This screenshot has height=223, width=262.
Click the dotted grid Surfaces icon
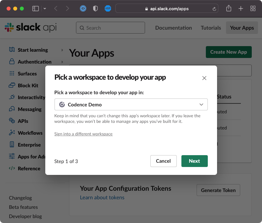tap(12, 73)
